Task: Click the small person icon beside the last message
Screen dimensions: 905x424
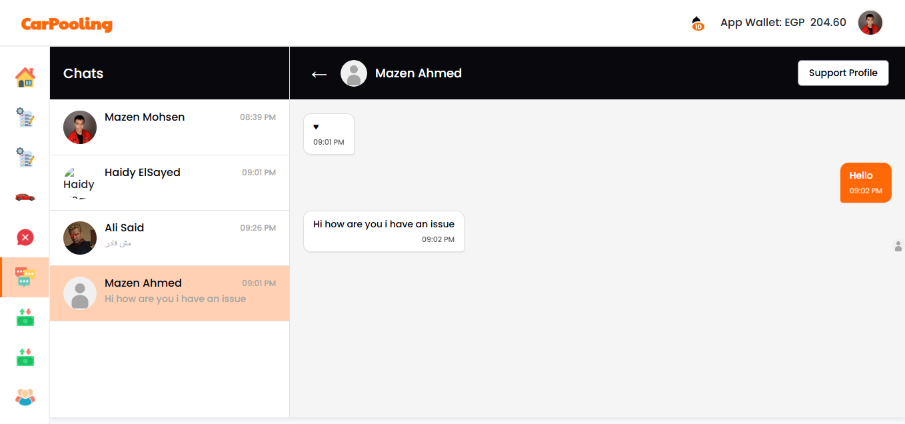Action: click(898, 247)
